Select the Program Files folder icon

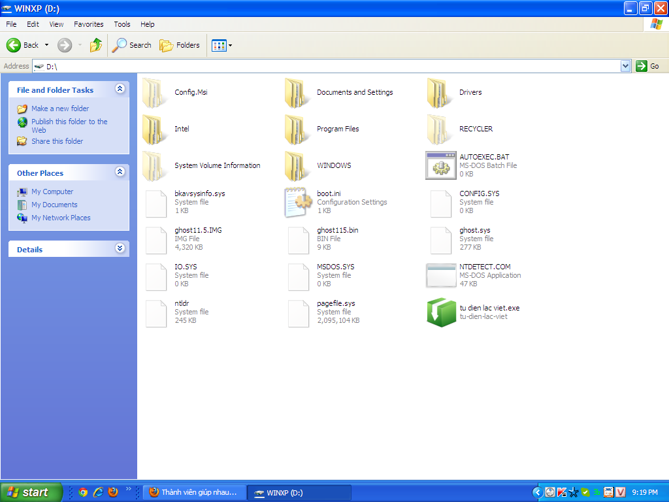coord(297,129)
